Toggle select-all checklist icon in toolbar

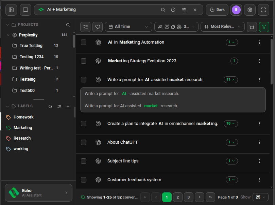tap(85, 27)
